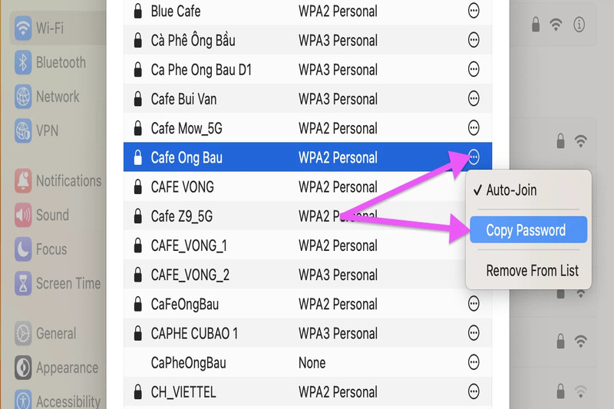The height and width of the screenshot is (409, 614).
Task: Open Wi-Fi settings in sidebar
Action: point(51,28)
